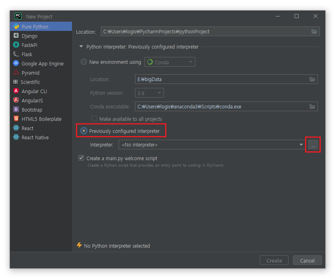Screen dimensions: 336x279
Task: Select Google App Engine project type
Action: [41, 63]
